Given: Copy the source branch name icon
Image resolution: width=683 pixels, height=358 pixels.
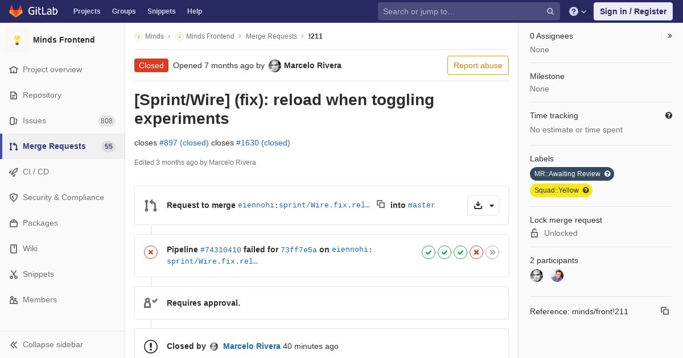Looking at the screenshot, I should coord(381,205).
